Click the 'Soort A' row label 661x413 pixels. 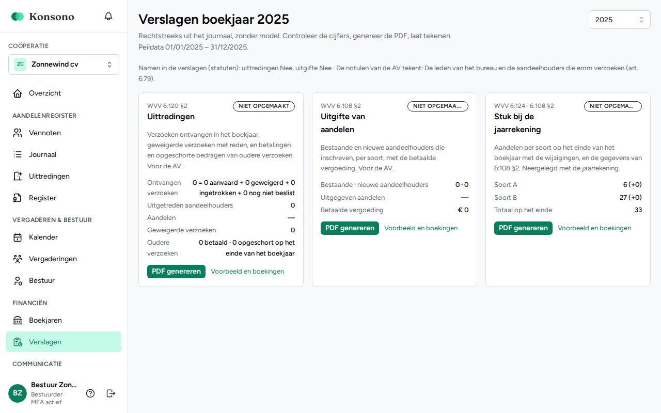pos(506,185)
